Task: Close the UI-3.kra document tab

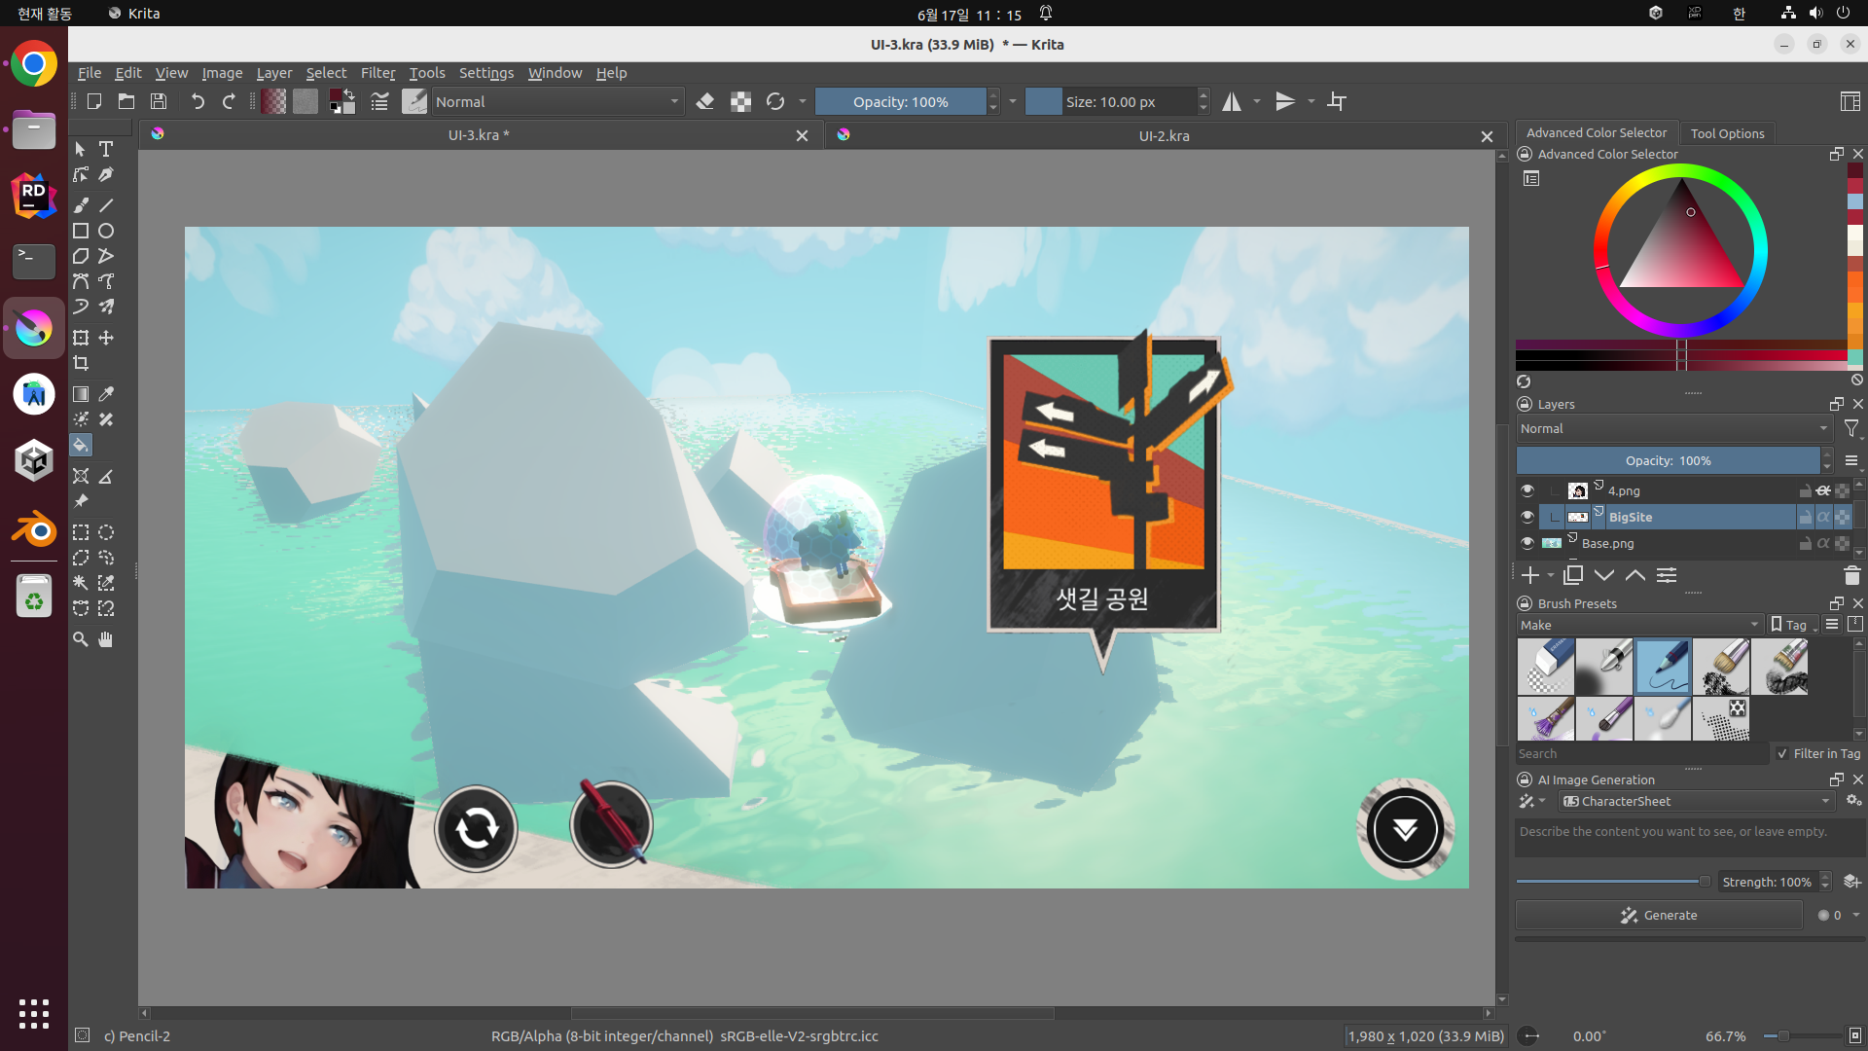Action: (x=802, y=136)
